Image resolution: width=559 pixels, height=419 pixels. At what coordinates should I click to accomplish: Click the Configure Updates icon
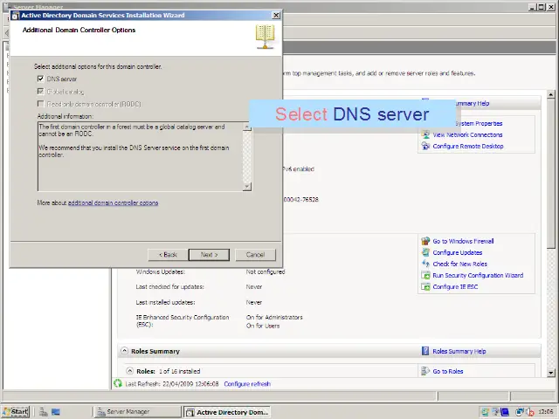click(x=425, y=252)
